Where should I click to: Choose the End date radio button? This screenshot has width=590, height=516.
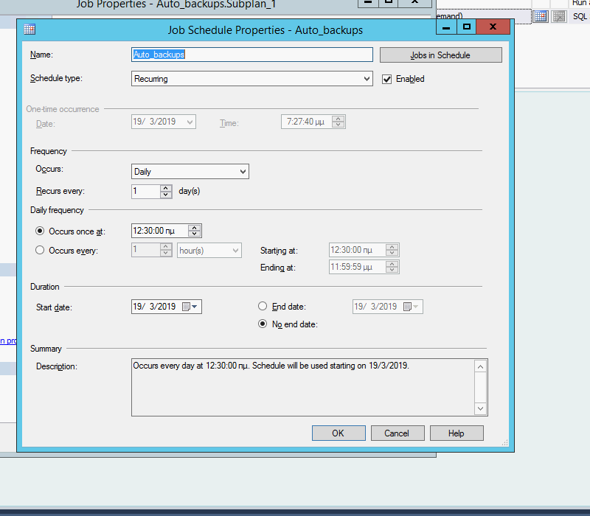tap(263, 306)
